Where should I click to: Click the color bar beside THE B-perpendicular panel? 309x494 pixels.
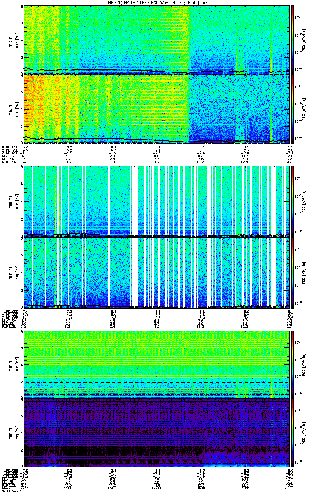coord(293,365)
